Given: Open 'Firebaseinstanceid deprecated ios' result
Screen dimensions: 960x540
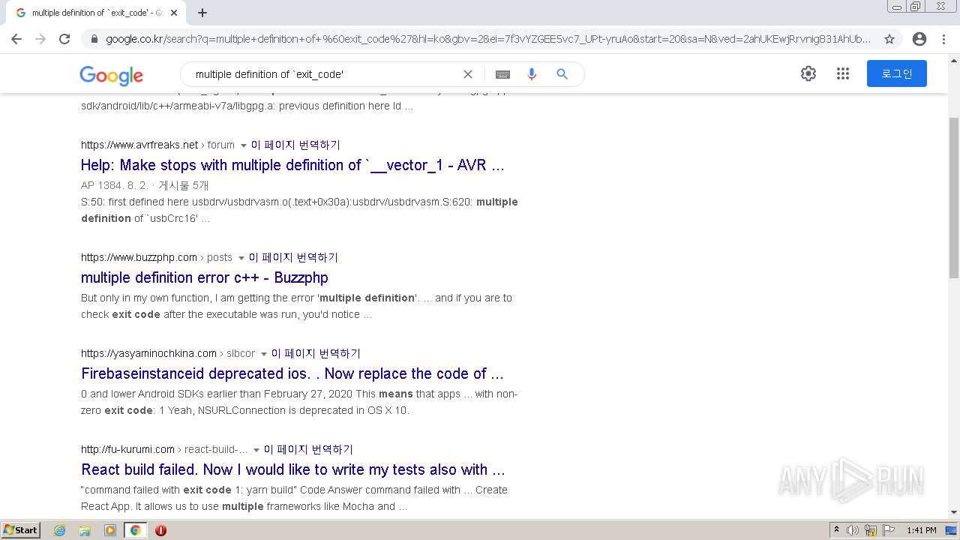Looking at the screenshot, I should [292, 373].
